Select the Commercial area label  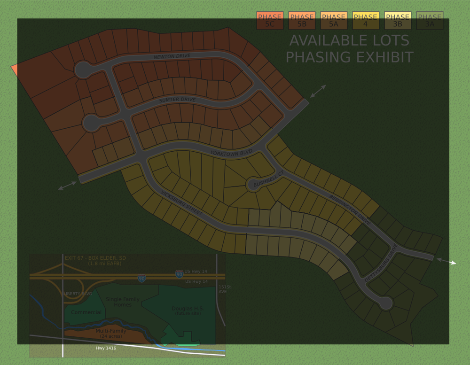[x=86, y=312]
